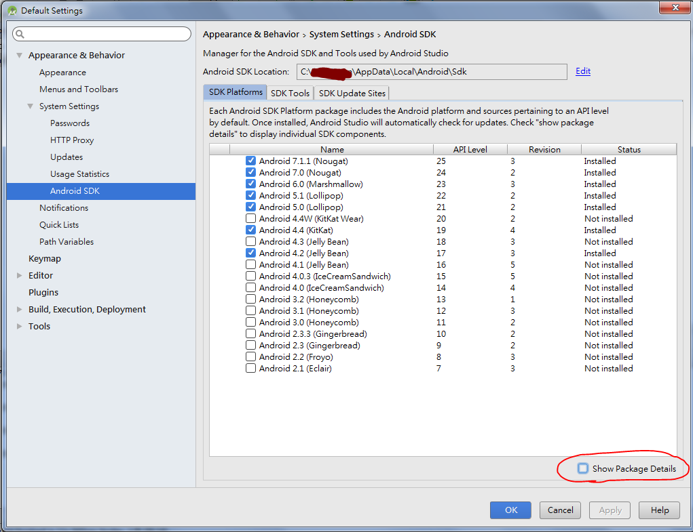The width and height of the screenshot is (693, 532).
Task: Open Keymap settings
Action: 45,258
